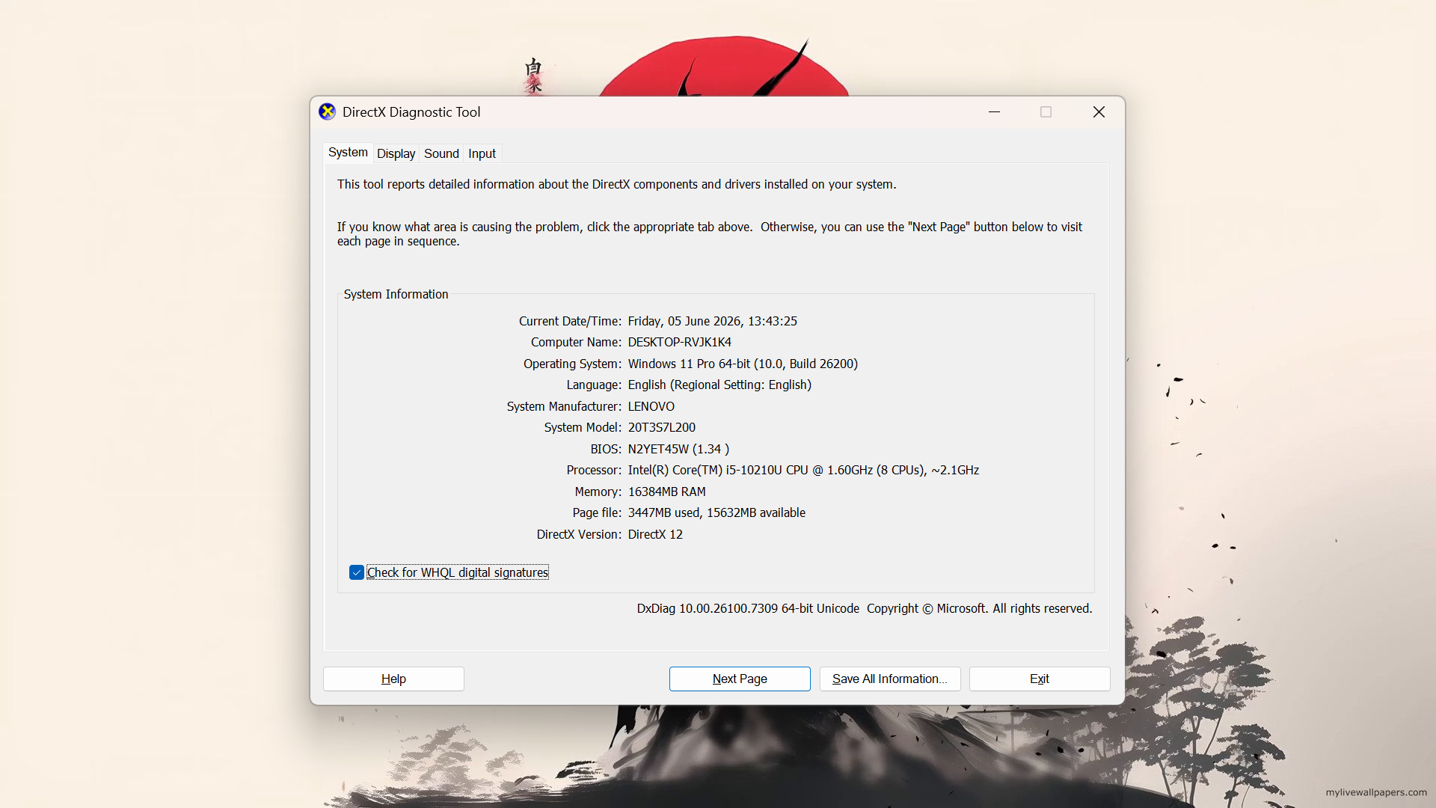Image resolution: width=1436 pixels, height=808 pixels.
Task: Go to Next Page
Action: coord(740,679)
